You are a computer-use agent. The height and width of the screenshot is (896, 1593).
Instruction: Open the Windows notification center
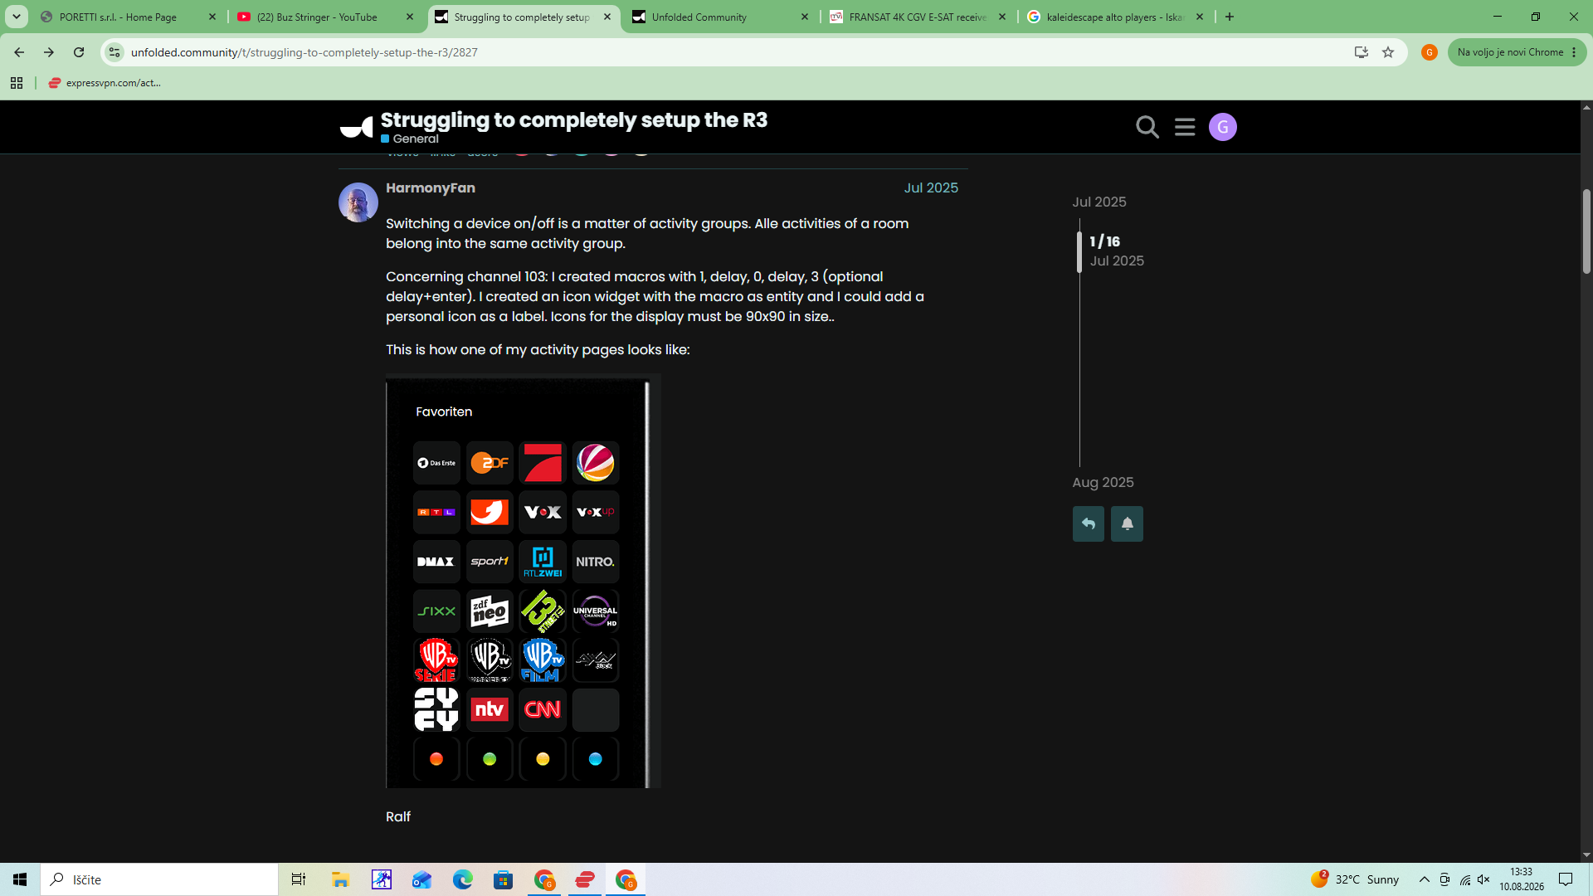(x=1566, y=879)
